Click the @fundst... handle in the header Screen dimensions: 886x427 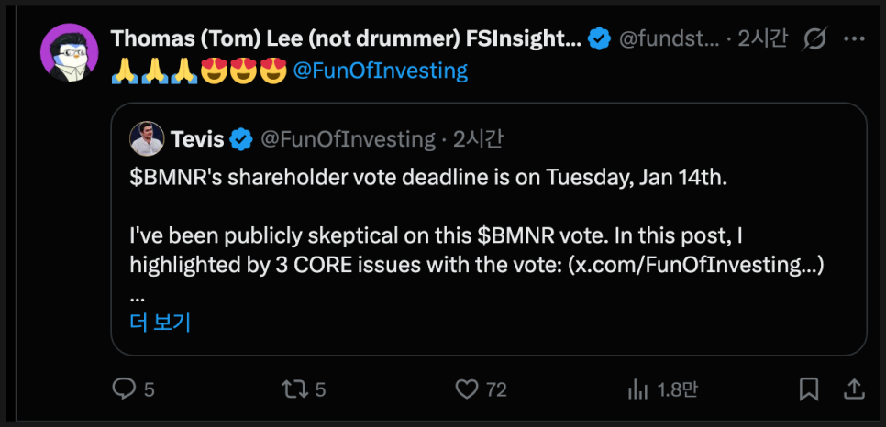click(x=665, y=39)
